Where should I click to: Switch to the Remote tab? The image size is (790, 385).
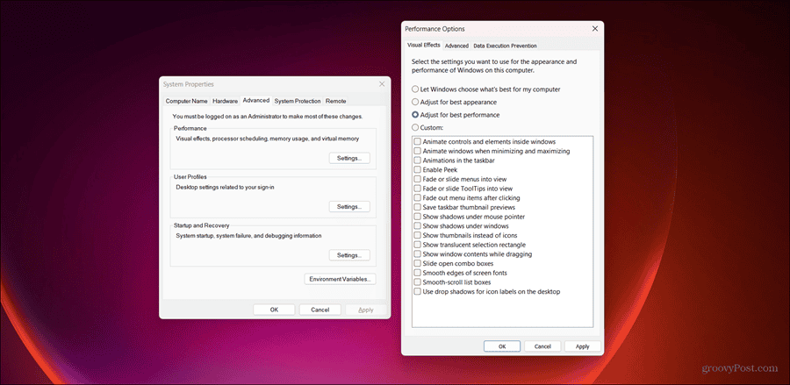click(x=335, y=101)
